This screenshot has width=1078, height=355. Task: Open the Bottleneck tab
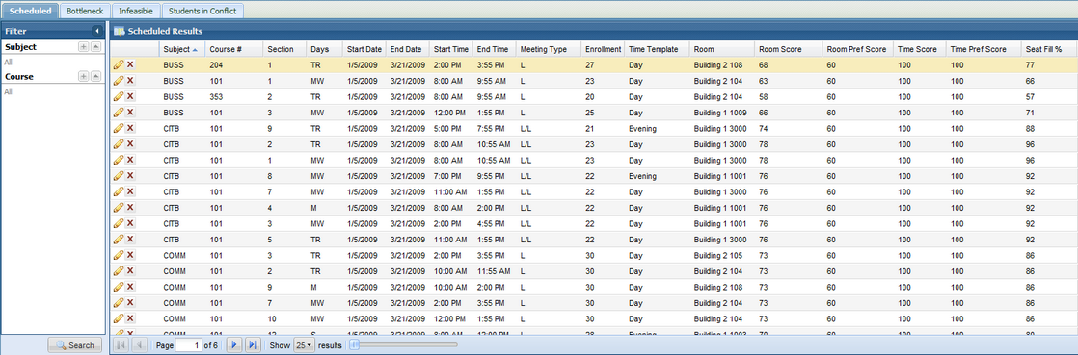(86, 11)
